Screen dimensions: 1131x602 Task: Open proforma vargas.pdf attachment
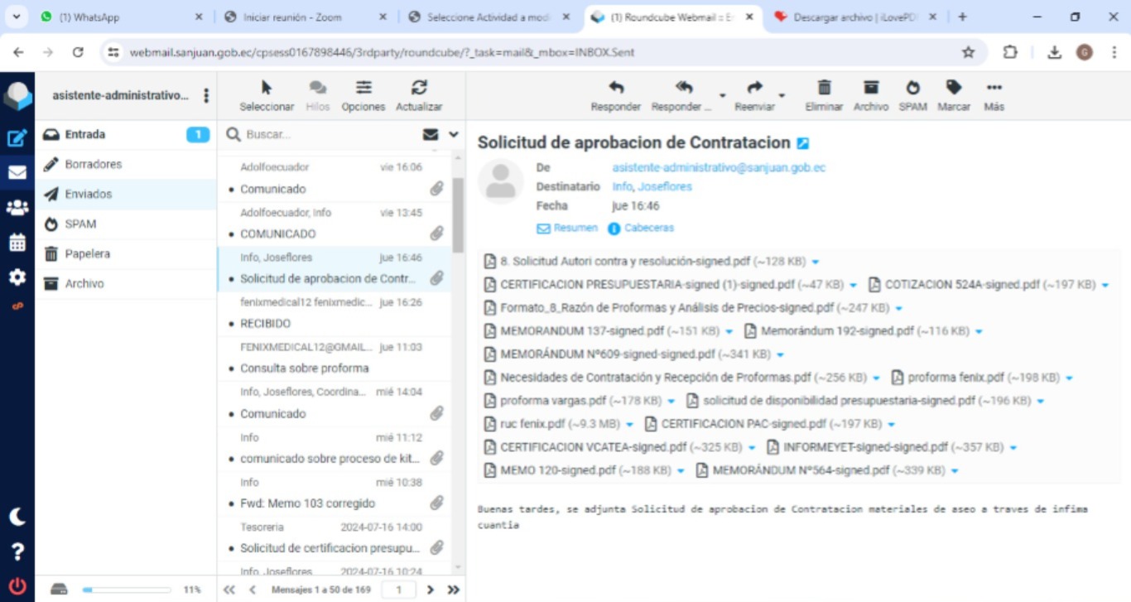coord(552,401)
